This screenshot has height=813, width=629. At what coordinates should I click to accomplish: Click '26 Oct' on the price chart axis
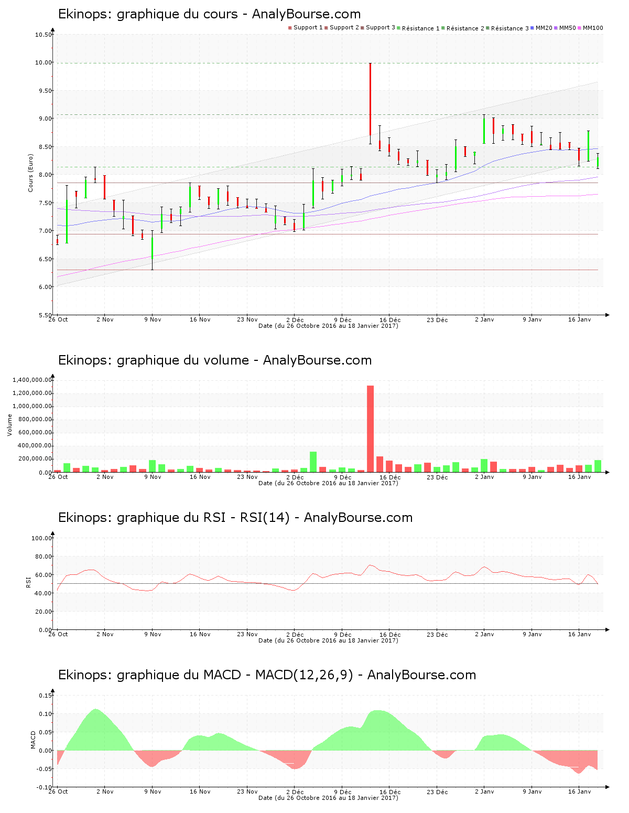(x=58, y=319)
